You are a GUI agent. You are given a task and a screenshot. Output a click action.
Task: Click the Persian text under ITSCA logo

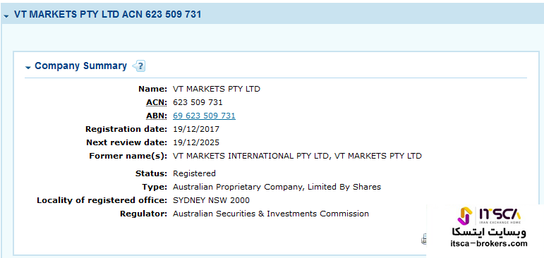488,232
